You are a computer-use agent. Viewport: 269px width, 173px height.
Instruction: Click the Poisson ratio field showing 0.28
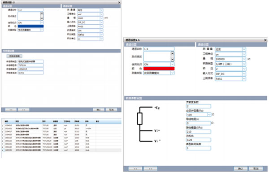click(x=199, y=140)
